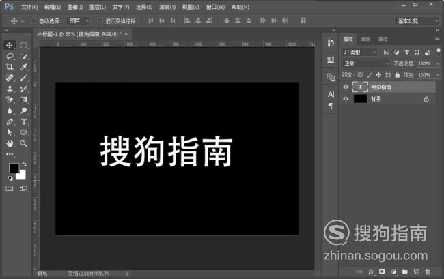444x279 pixels.
Task: Open collapsed Paragraph panel icon
Action: click(x=331, y=106)
